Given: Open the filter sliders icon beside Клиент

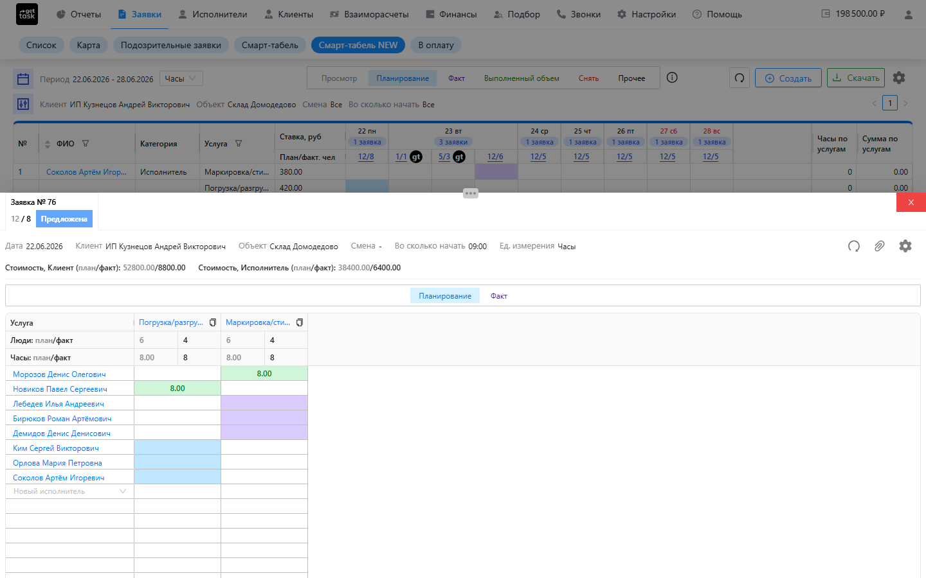Looking at the screenshot, I should tap(23, 104).
